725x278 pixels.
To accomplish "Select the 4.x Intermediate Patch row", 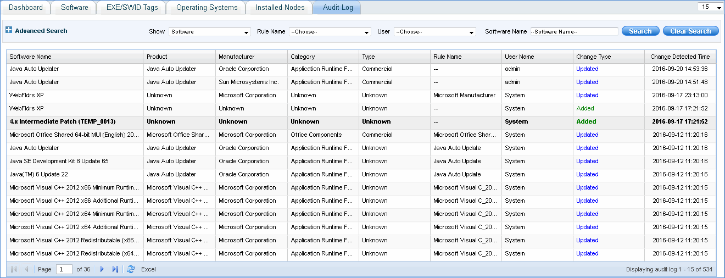I will (63, 121).
